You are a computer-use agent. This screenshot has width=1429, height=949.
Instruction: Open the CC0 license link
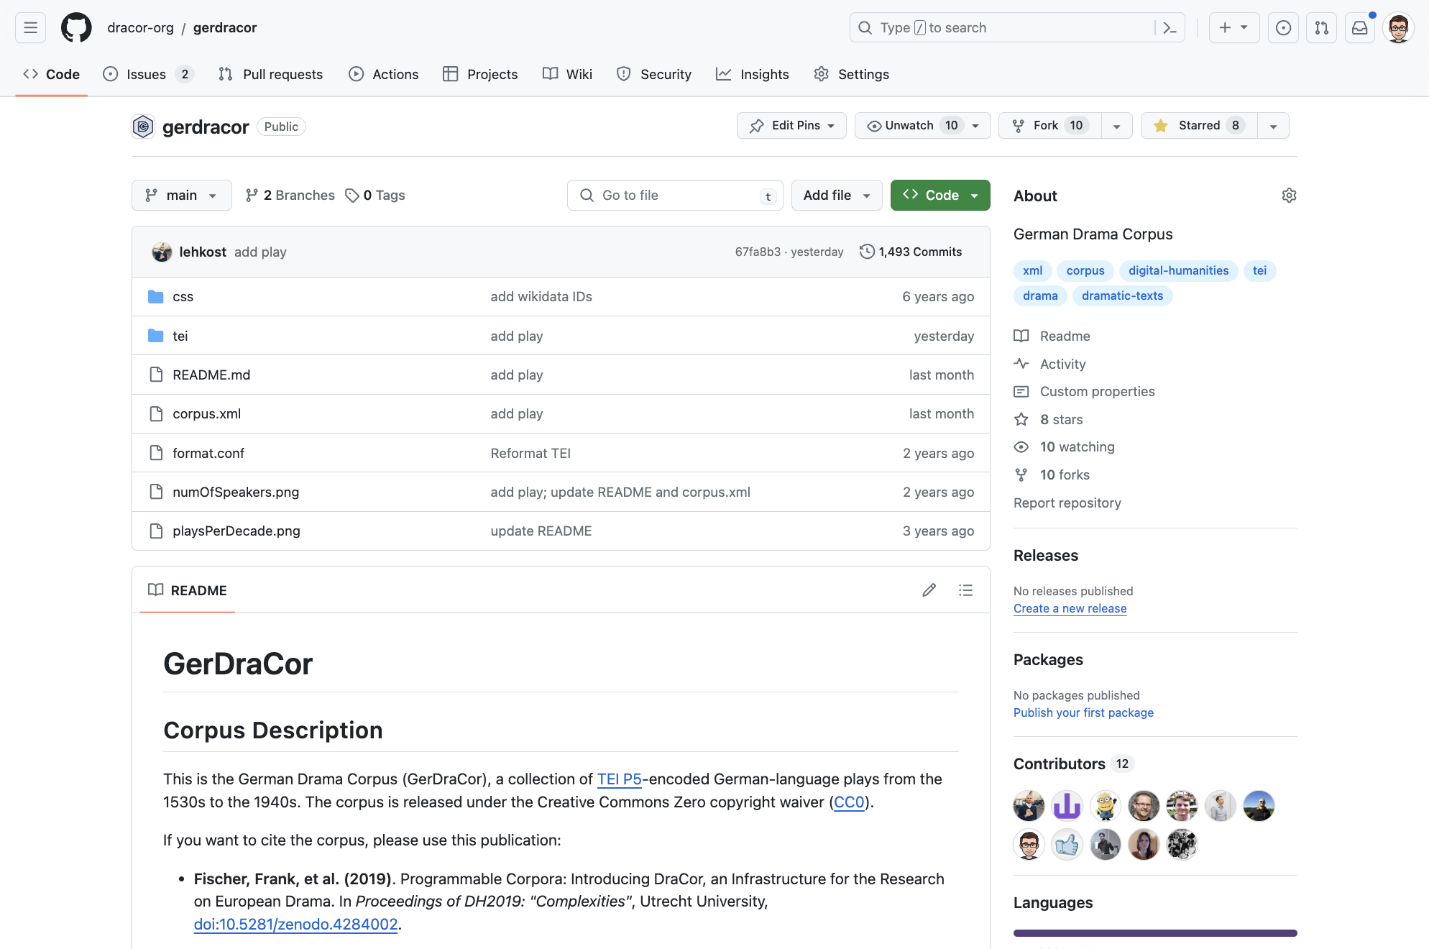[x=849, y=802]
